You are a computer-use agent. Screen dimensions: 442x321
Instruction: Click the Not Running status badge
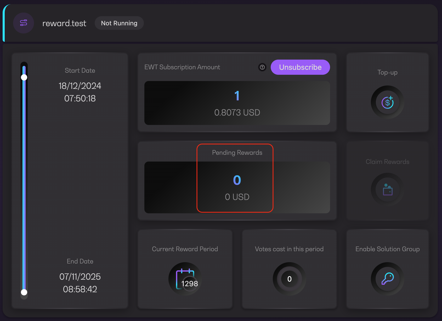tap(119, 23)
